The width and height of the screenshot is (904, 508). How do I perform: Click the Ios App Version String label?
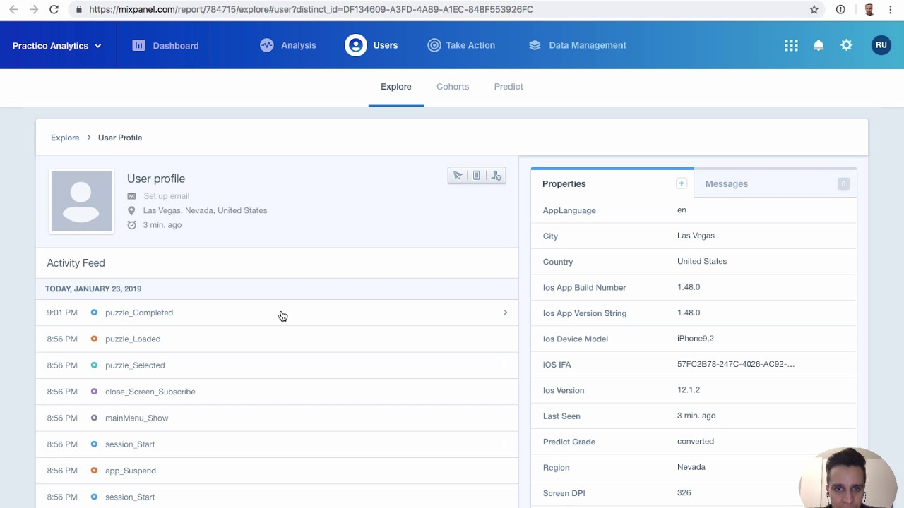point(584,313)
